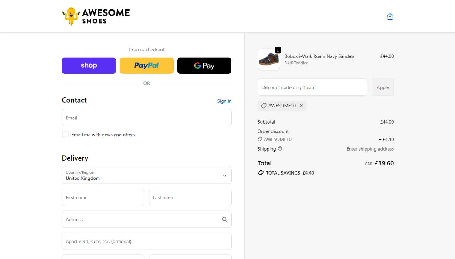
Task: Click the Total Savings tag icon
Action: click(x=261, y=173)
